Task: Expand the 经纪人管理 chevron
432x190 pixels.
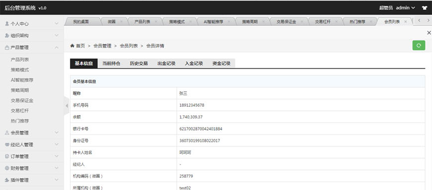Action: [56, 145]
